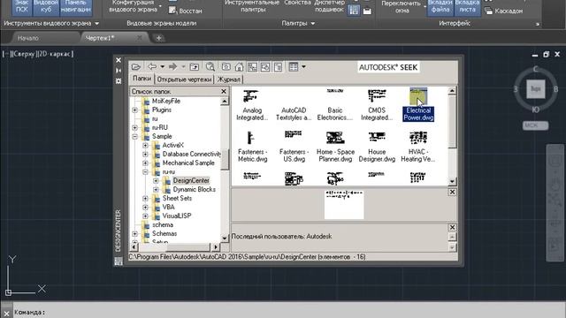Select Home - Space Planner.dwg item
The height and width of the screenshot is (318, 566).
pyautogui.click(x=335, y=147)
